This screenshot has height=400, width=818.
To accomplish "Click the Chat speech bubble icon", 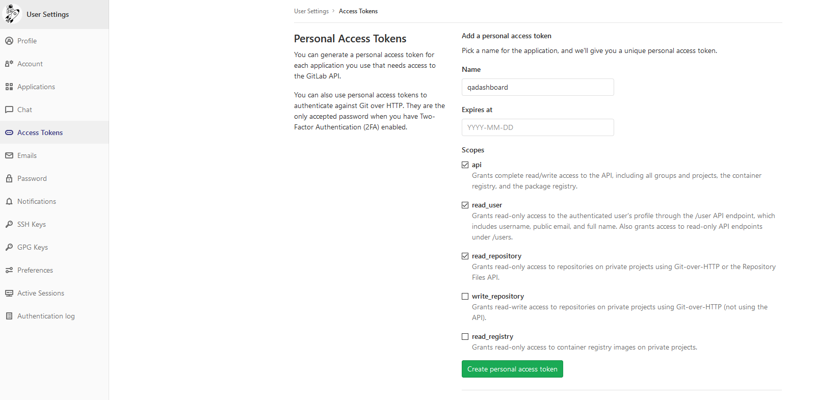I will click(9, 110).
